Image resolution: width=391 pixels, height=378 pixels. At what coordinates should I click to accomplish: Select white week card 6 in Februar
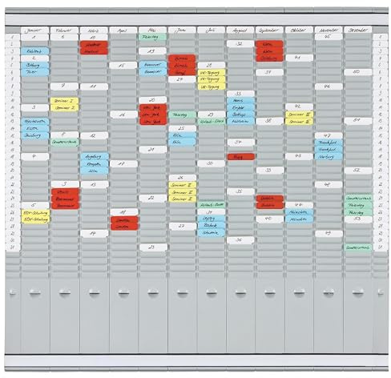pyautogui.click(x=64, y=37)
